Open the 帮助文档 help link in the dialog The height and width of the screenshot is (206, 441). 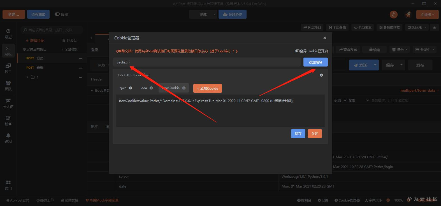tap(177, 51)
